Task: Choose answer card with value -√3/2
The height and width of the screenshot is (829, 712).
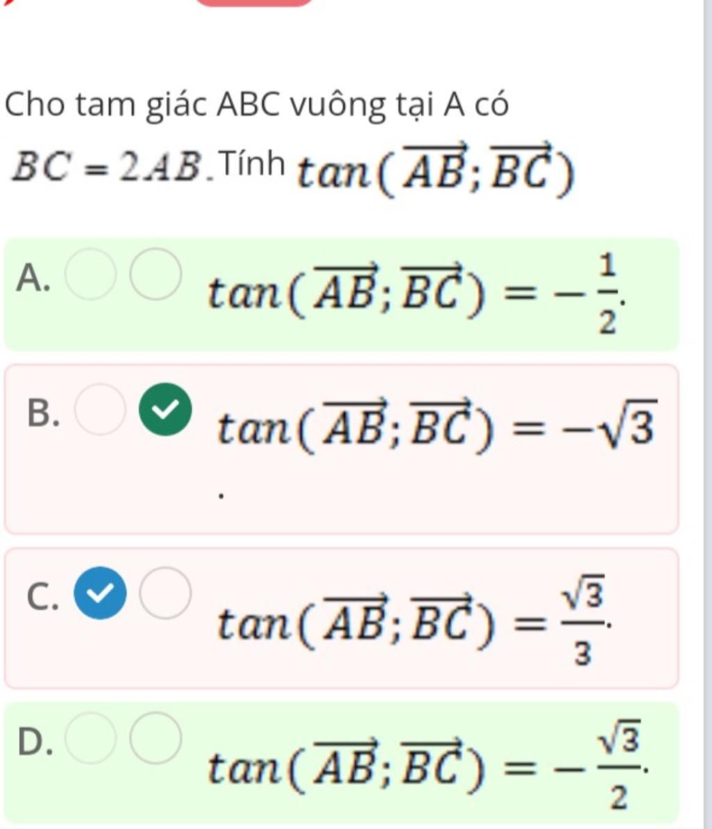Action: pyautogui.click(x=341, y=762)
